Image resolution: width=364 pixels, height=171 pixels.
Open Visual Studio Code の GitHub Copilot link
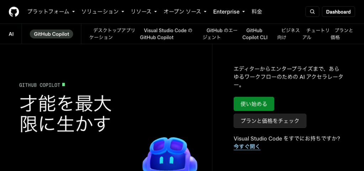[166, 34]
